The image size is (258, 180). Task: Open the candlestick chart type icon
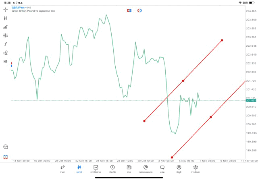(x=6, y=18)
